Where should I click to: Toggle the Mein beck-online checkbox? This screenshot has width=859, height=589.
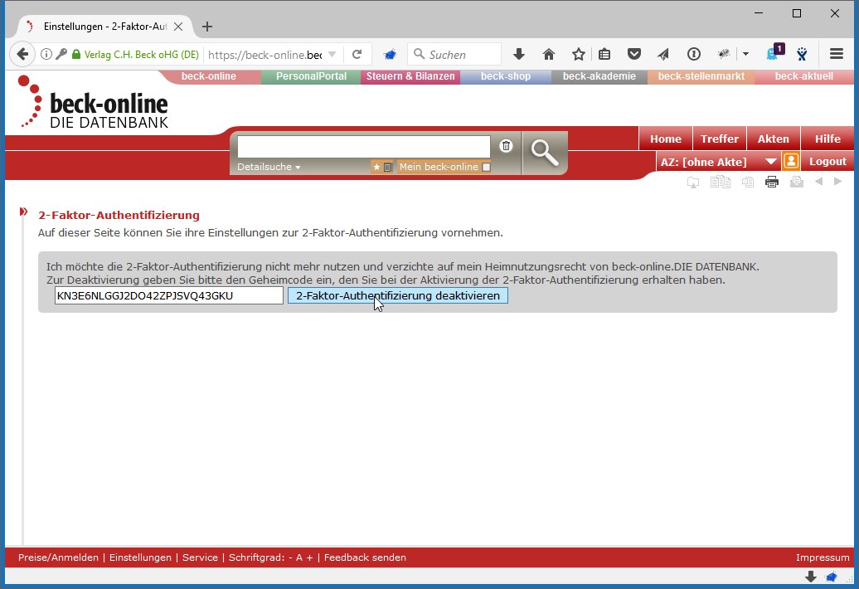[x=486, y=167]
